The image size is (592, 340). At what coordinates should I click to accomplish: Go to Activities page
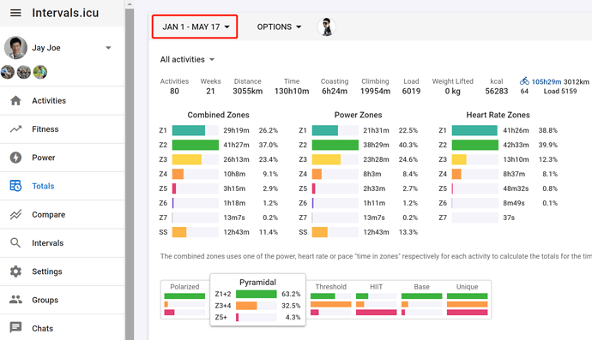point(63,101)
